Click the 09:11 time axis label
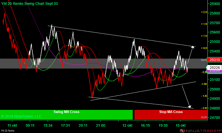Image resolution: width=222 pixels, height=133 pixels. 30,125
